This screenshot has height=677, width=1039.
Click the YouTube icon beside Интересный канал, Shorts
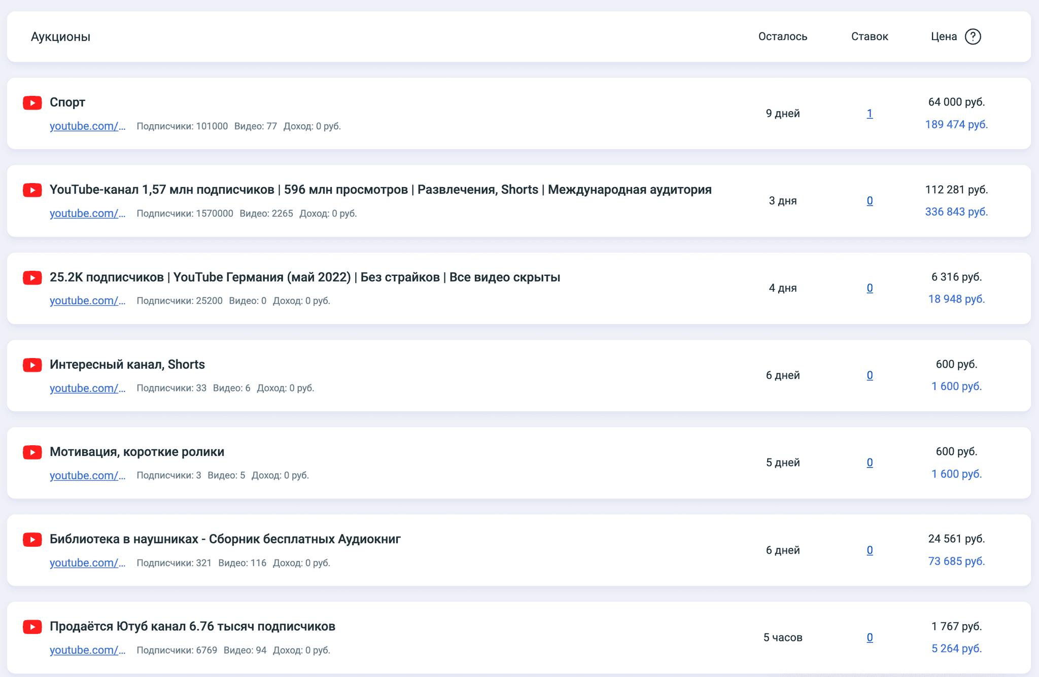point(32,365)
